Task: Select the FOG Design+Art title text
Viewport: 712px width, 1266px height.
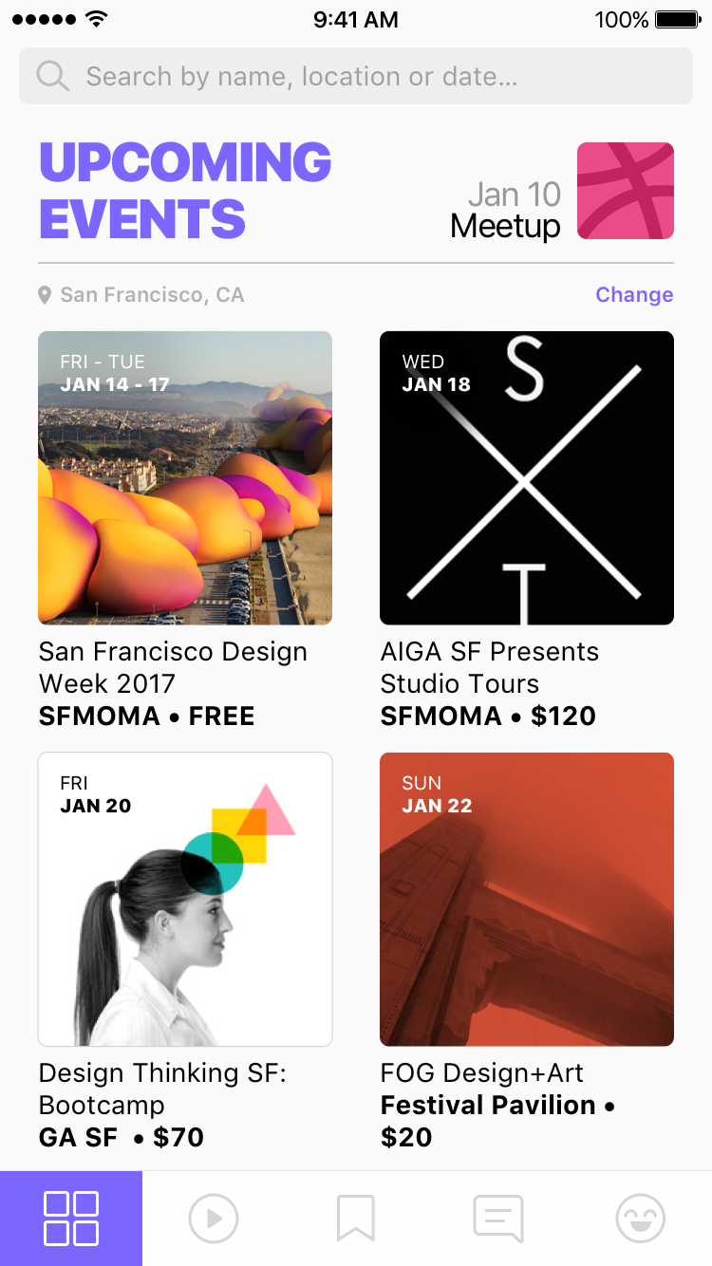Action: click(x=481, y=1073)
